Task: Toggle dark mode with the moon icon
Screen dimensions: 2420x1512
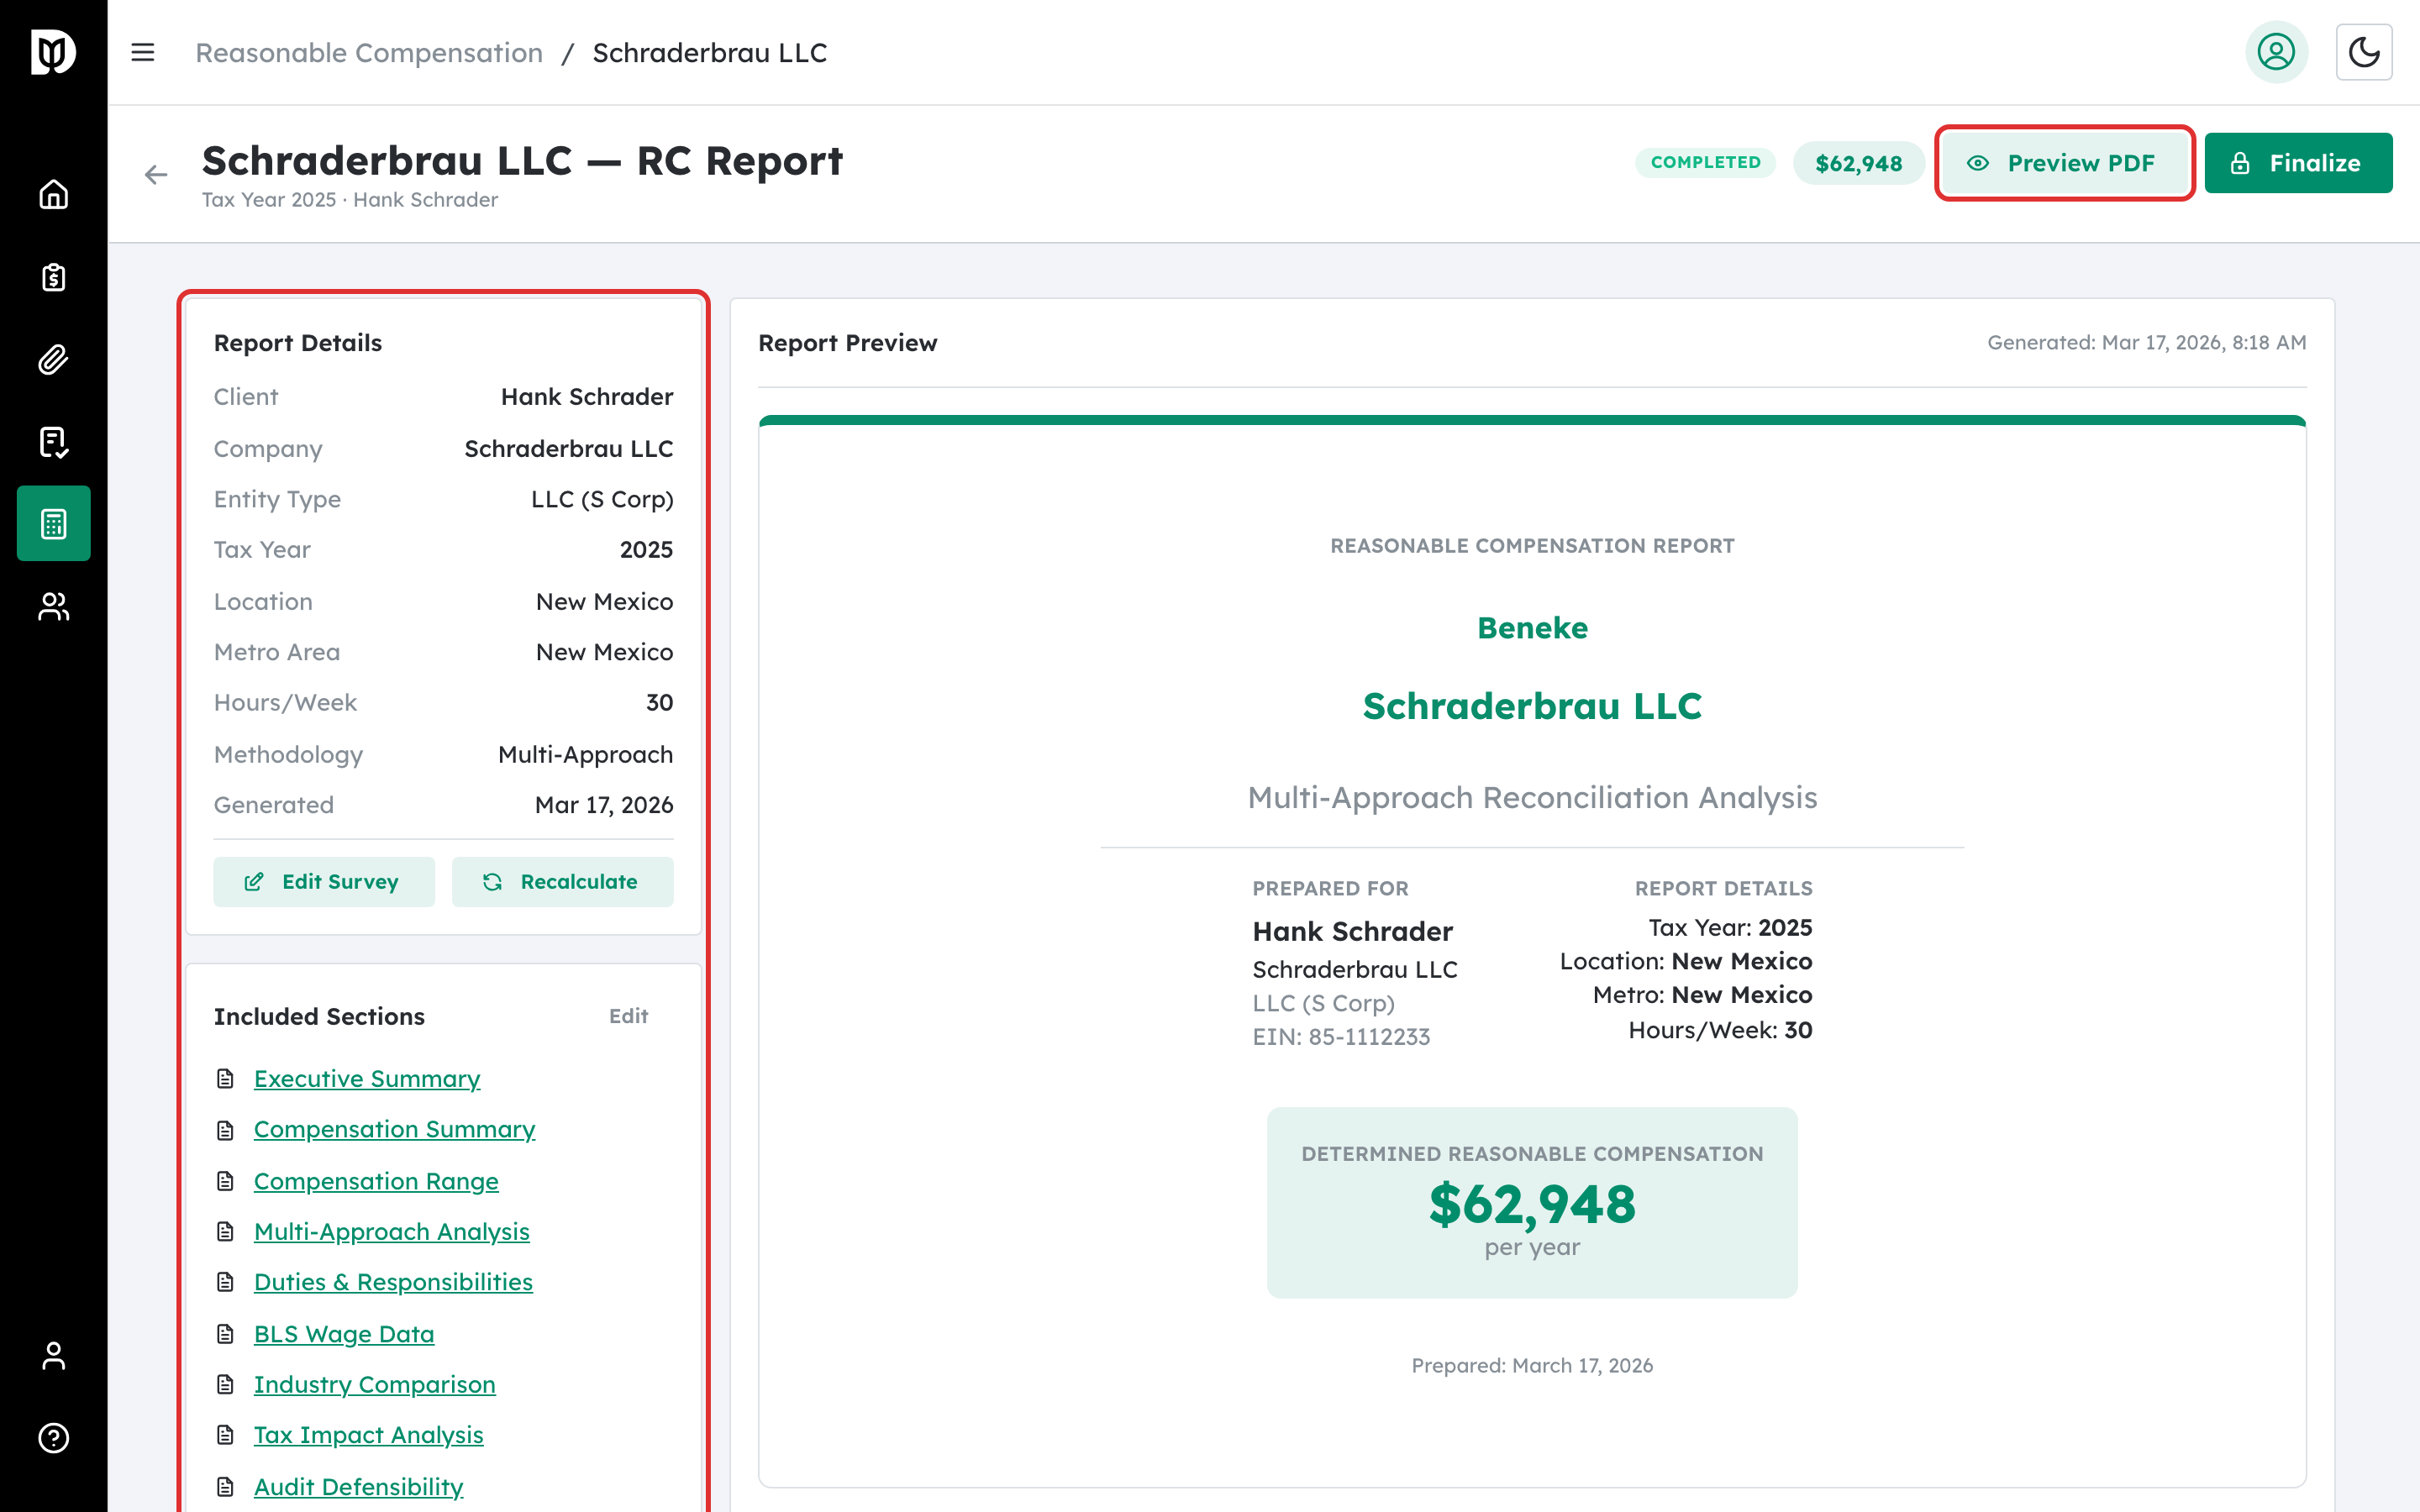Action: pos(2365,52)
